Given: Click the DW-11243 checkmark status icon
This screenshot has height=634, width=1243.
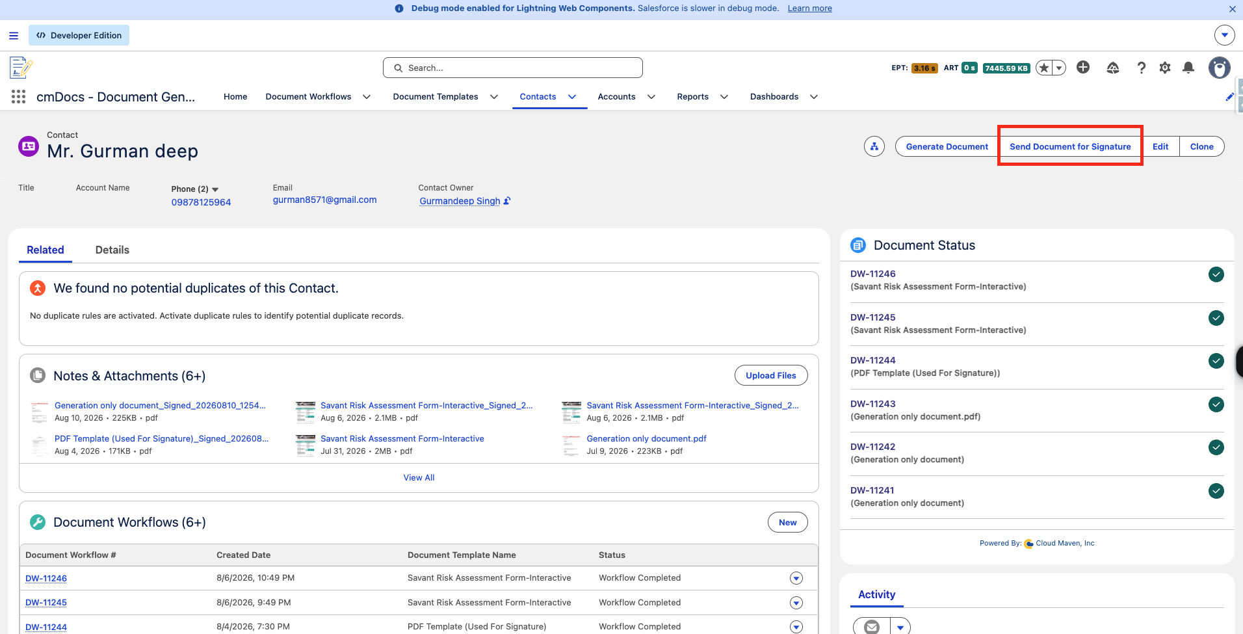Looking at the screenshot, I should point(1216,404).
